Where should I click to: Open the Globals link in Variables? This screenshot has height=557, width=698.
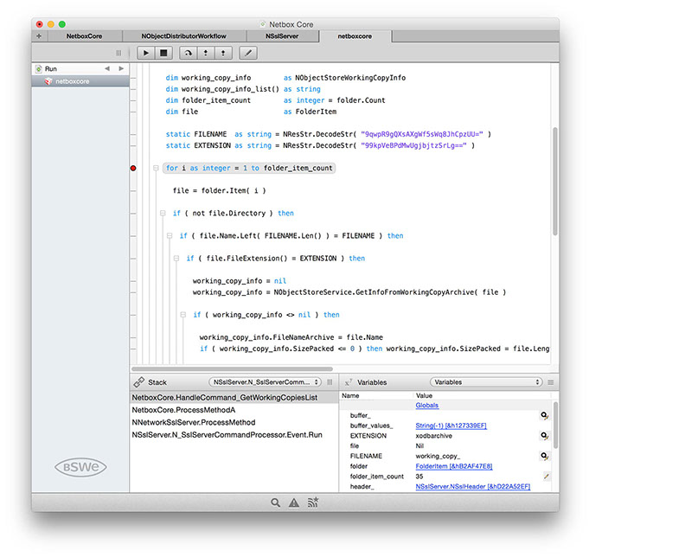coord(427,405)
